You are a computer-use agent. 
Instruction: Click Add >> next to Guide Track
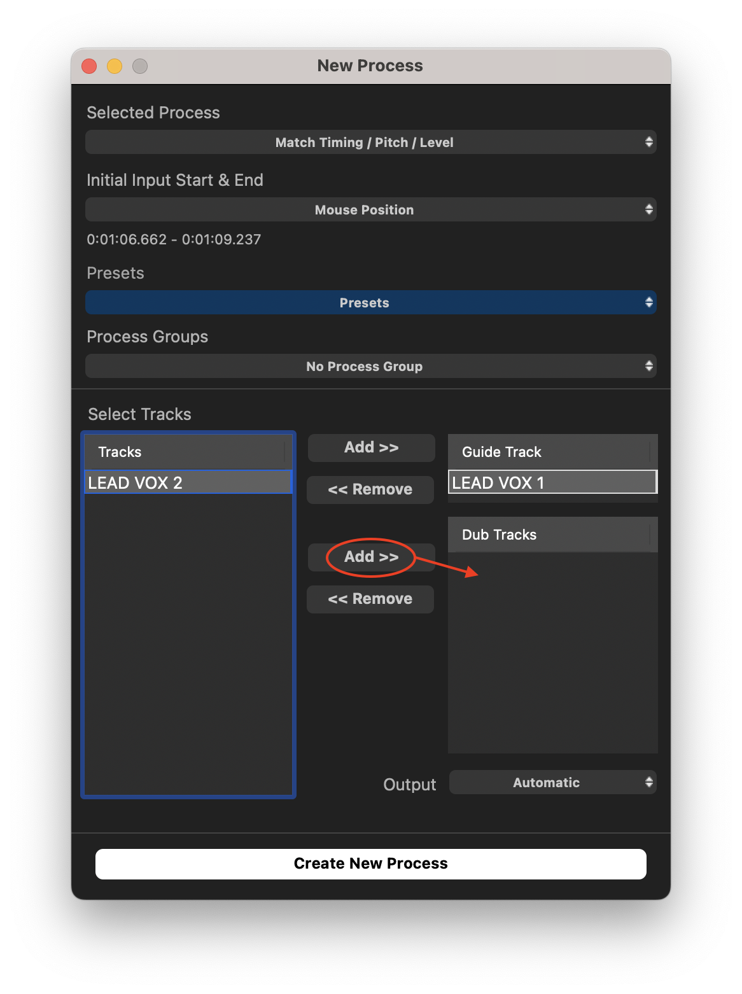(371, 447)
